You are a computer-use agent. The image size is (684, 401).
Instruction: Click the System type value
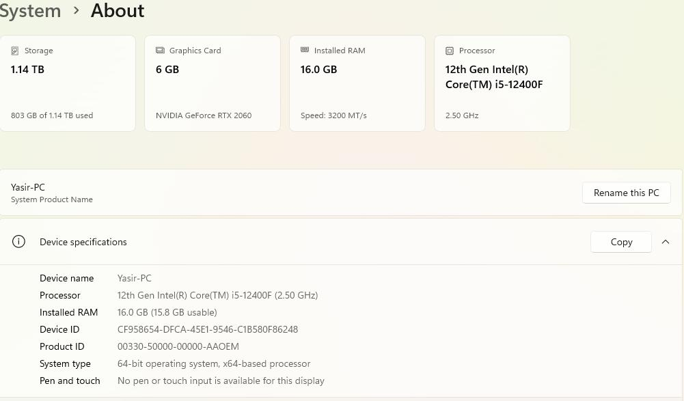[x=214, y=363]
